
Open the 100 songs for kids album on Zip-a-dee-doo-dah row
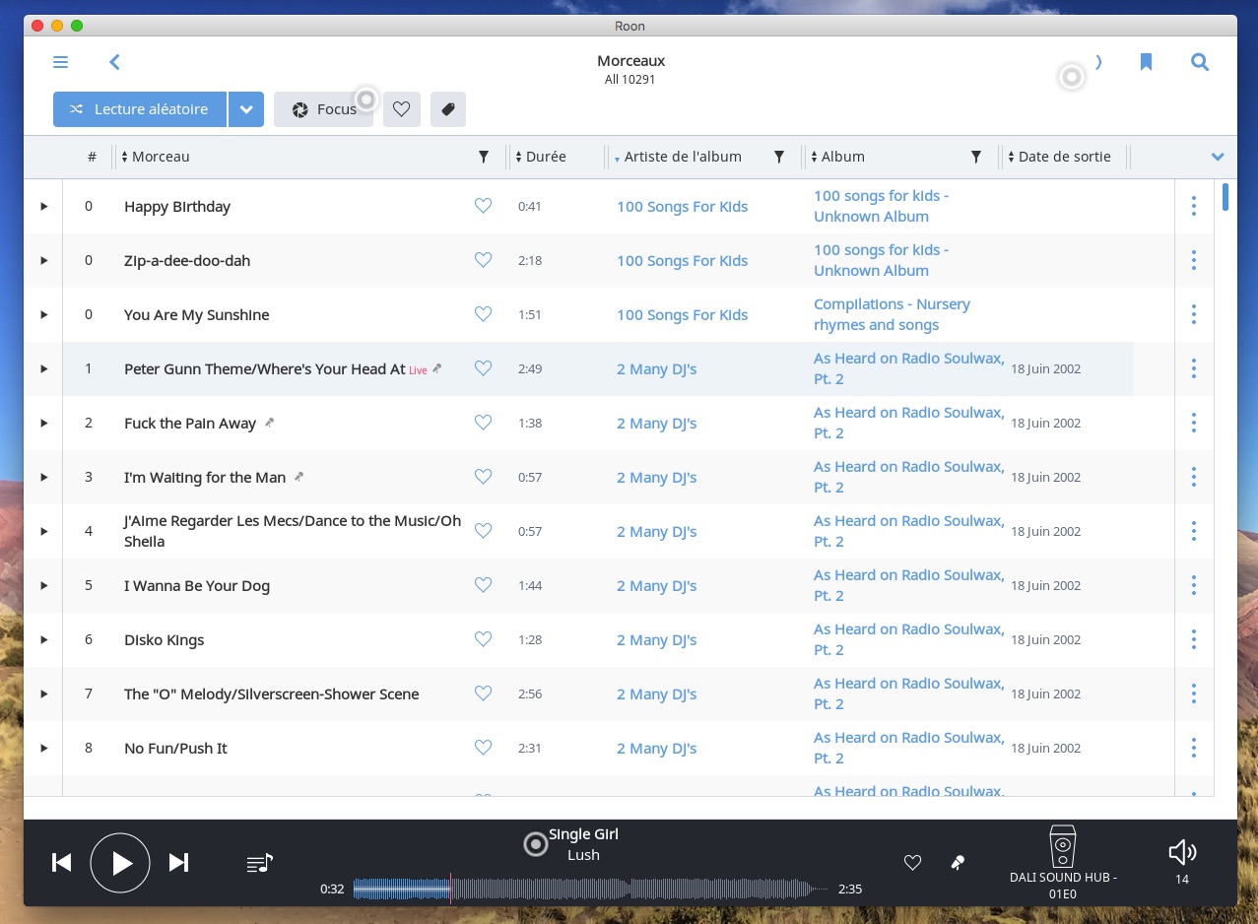[x=881, y=261]
